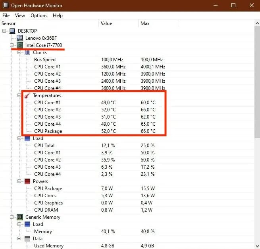Select CPU Package temperature row

pos(127,131)
